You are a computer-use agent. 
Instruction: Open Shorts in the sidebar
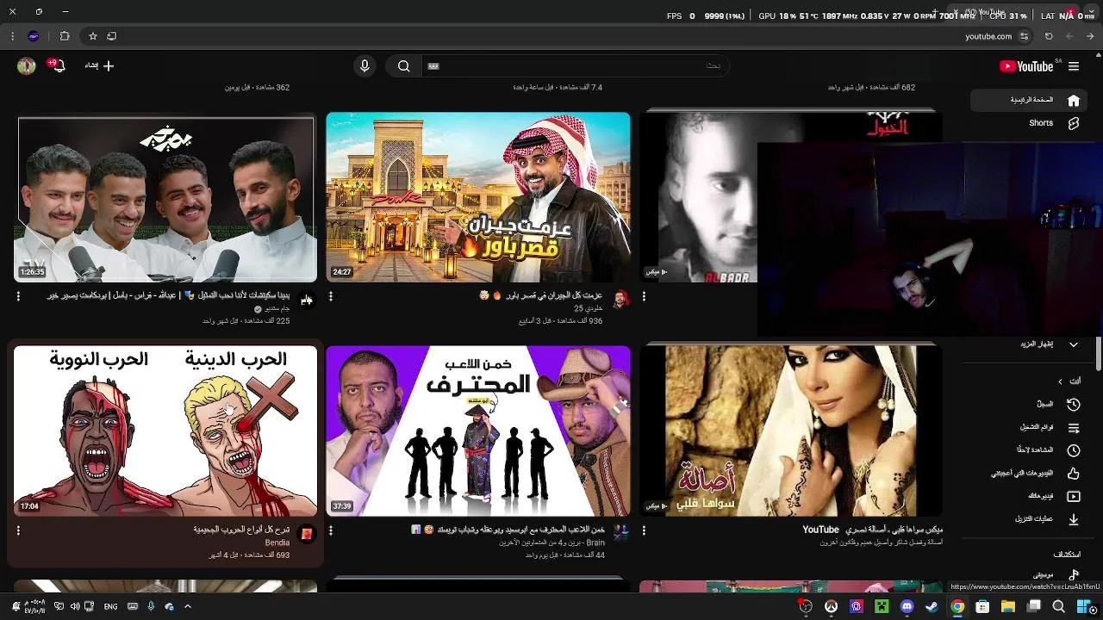click(1031, 123)
